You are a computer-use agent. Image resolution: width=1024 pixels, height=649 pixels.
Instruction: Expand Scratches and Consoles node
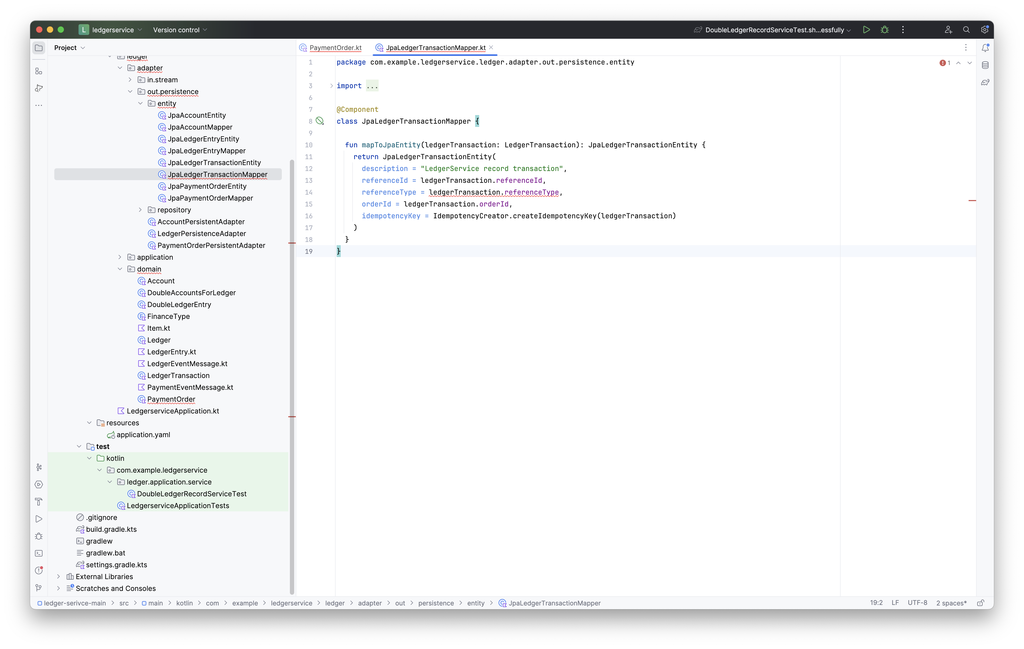pyautogui.click(x=58, y=588)
